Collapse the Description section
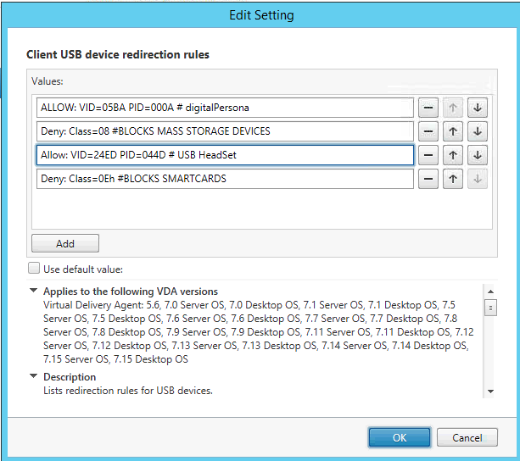The width and height of the screenshot is (520, 461). [x=33, y=377]
